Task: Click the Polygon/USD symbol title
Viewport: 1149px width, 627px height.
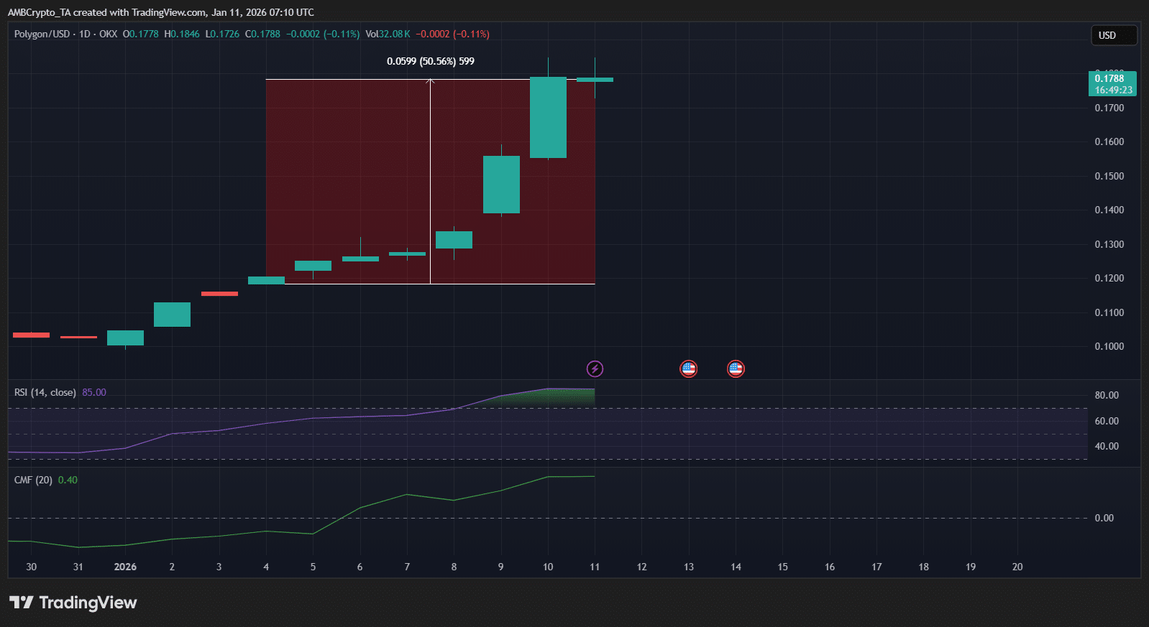Action: pos(42,34)
